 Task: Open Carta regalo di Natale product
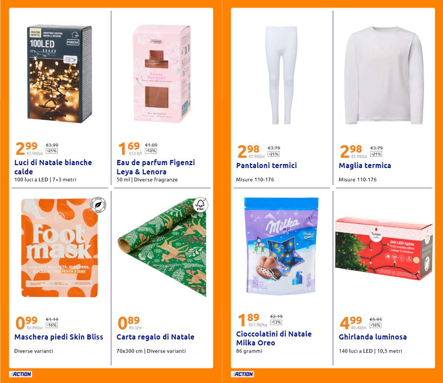tap(155, 337)
